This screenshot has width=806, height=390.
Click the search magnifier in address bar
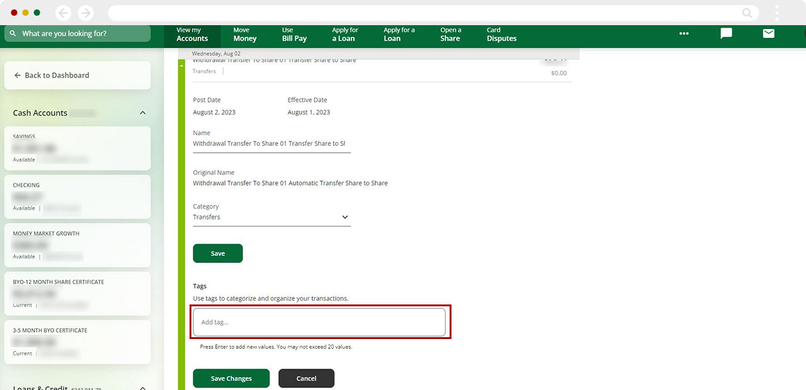coord(747,13)
